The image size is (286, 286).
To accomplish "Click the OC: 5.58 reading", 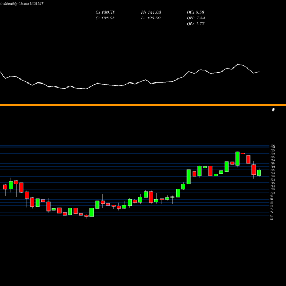I will [196, 13].
